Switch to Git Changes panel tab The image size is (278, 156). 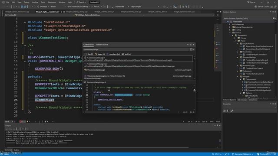242,100
